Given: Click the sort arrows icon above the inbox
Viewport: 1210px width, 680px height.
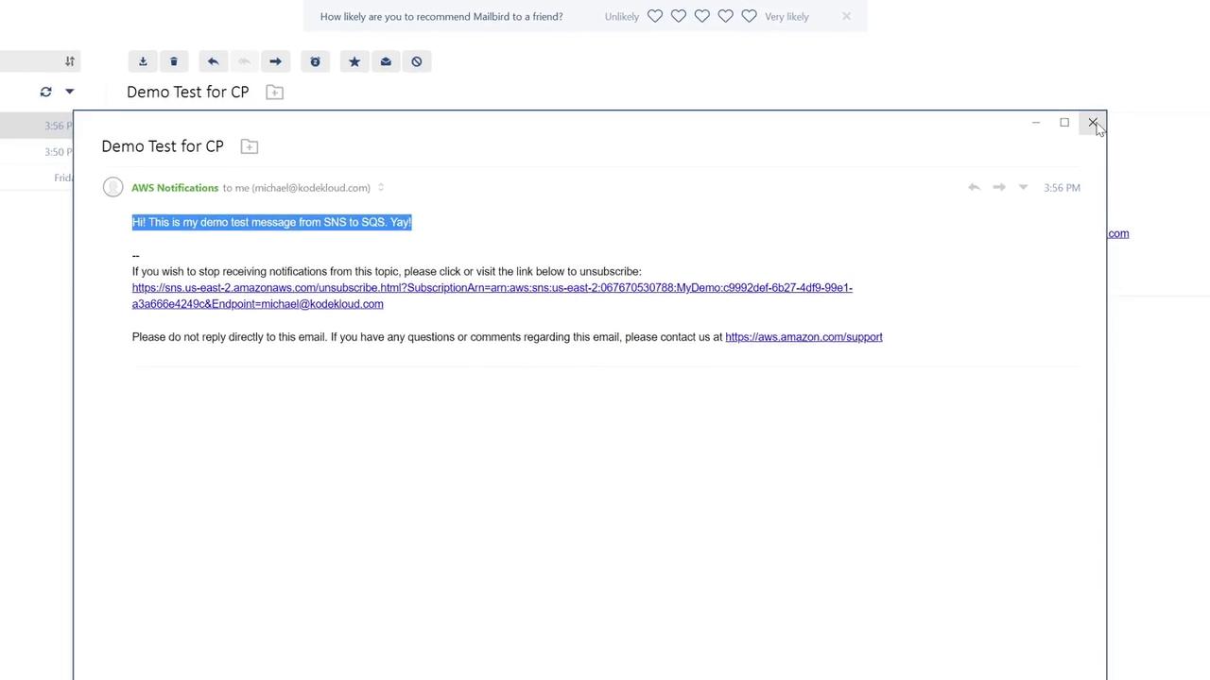Looking at the screenshot, I should click(70, 61).
